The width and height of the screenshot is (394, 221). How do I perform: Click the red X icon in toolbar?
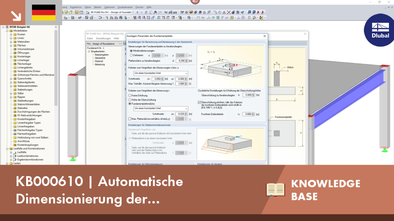tap(229, 12)
